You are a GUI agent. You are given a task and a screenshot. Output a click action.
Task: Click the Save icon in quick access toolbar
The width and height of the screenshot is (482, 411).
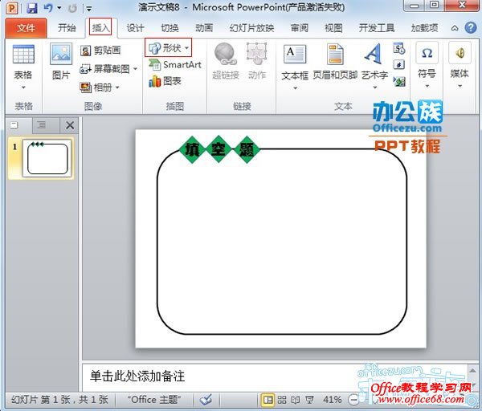tap(31, 8)
